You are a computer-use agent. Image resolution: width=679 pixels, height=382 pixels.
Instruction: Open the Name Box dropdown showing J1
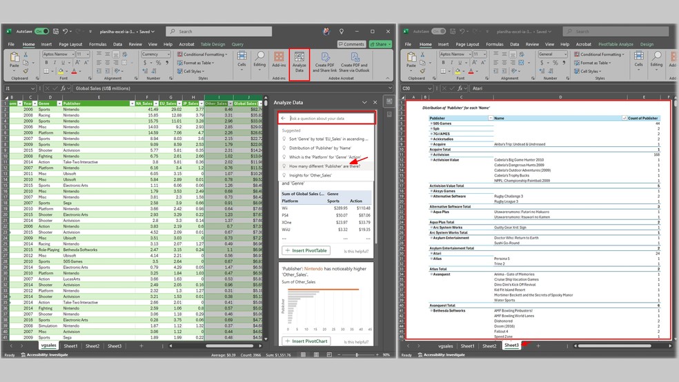coord(33,88)
